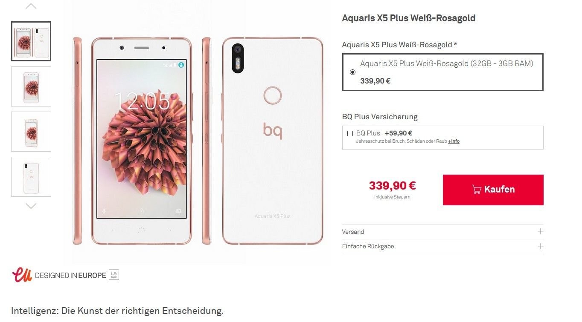Click the down chevron below thumbnails

31,206
